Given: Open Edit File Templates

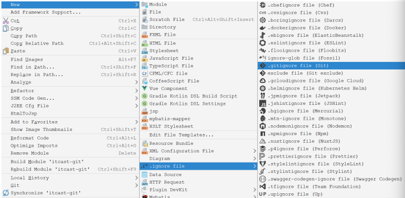Looking at the screenshot, I should 199,135.
